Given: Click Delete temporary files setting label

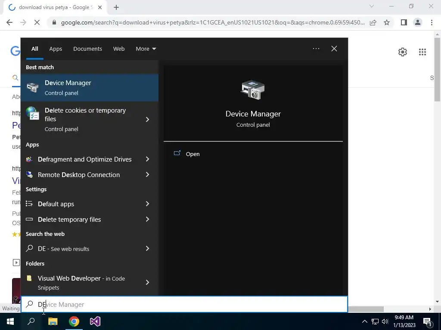Looking at the screenshot, I should pos(69,220).
